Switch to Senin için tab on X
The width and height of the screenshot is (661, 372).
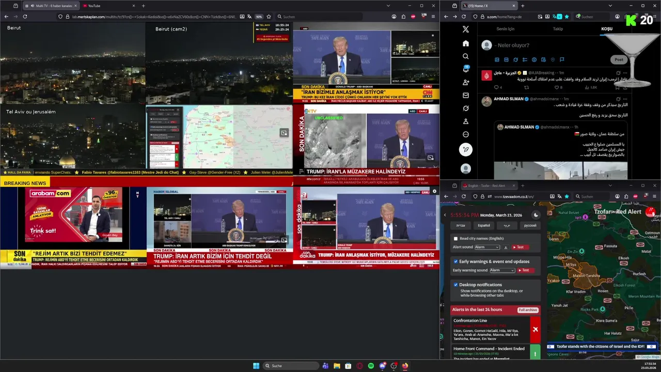[505, 29]
